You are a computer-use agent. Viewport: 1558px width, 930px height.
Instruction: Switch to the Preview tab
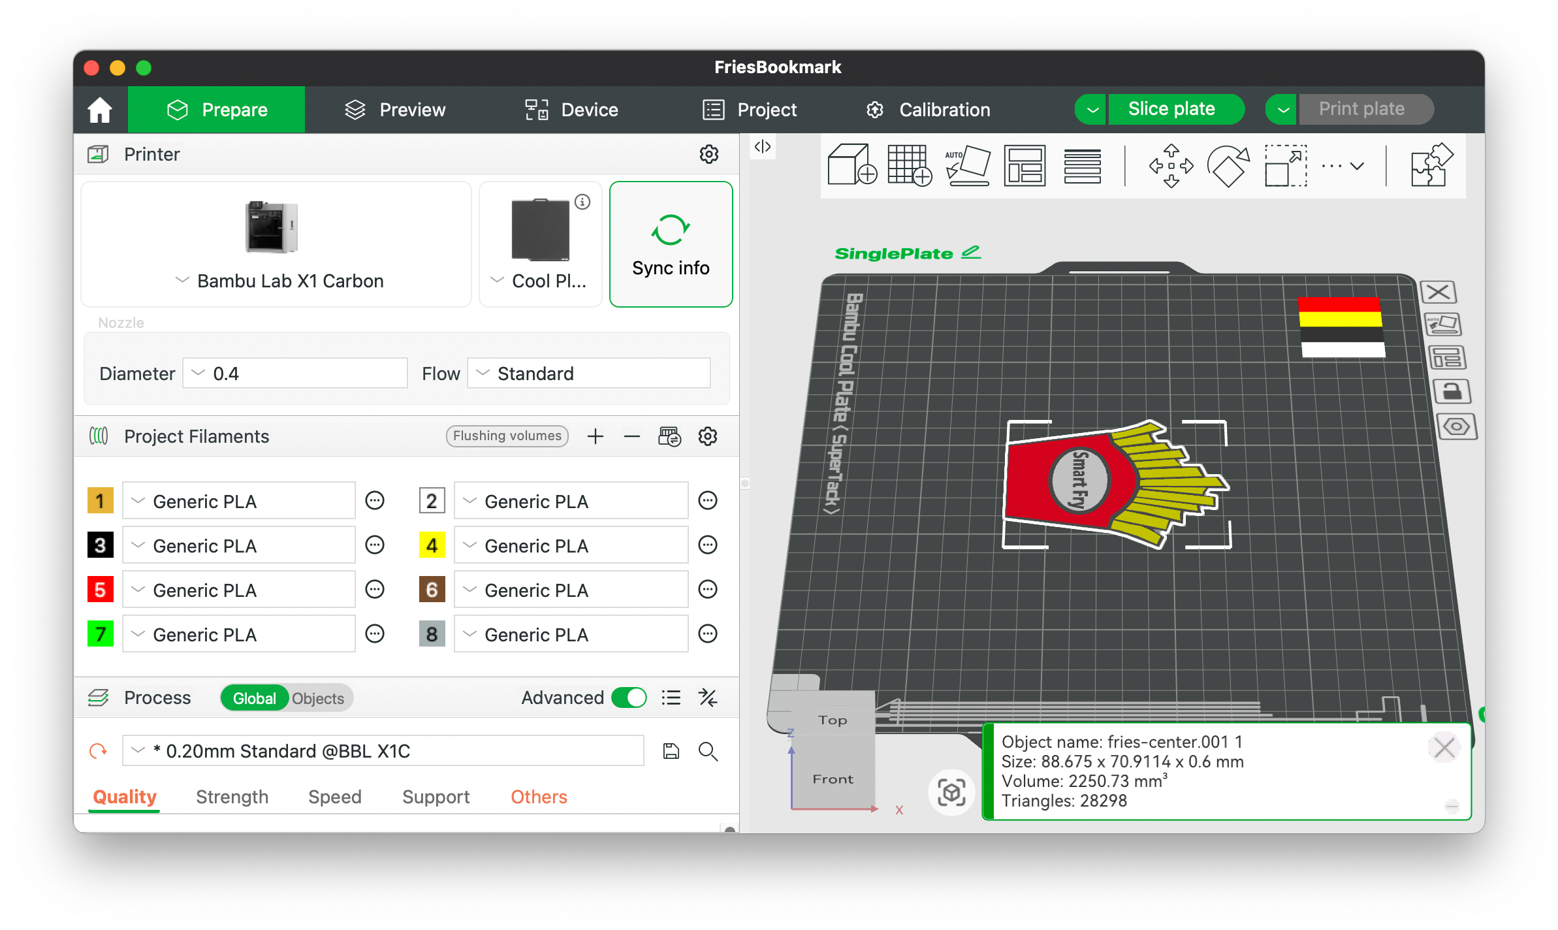point(395,110)
